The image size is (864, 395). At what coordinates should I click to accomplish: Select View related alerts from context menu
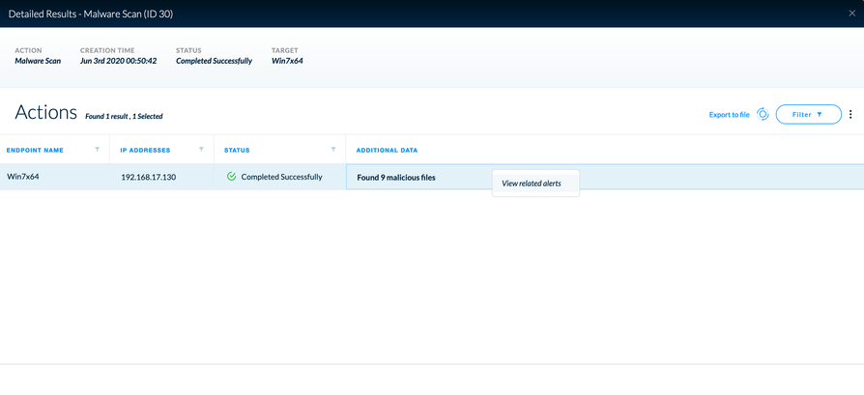532,183
